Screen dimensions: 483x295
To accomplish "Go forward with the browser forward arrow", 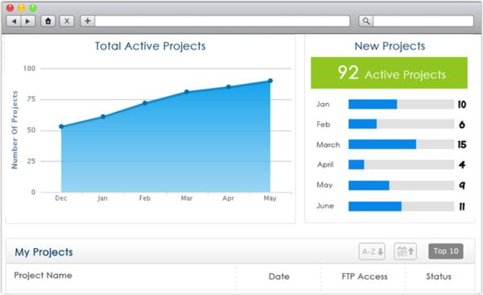I will tap(28, 21).
